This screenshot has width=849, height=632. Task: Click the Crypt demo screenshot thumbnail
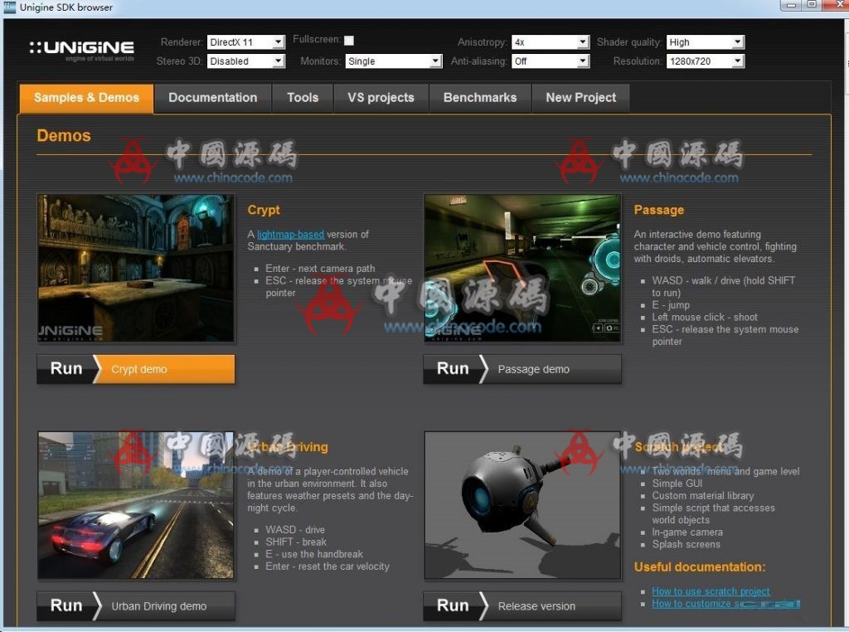(136, 268)
